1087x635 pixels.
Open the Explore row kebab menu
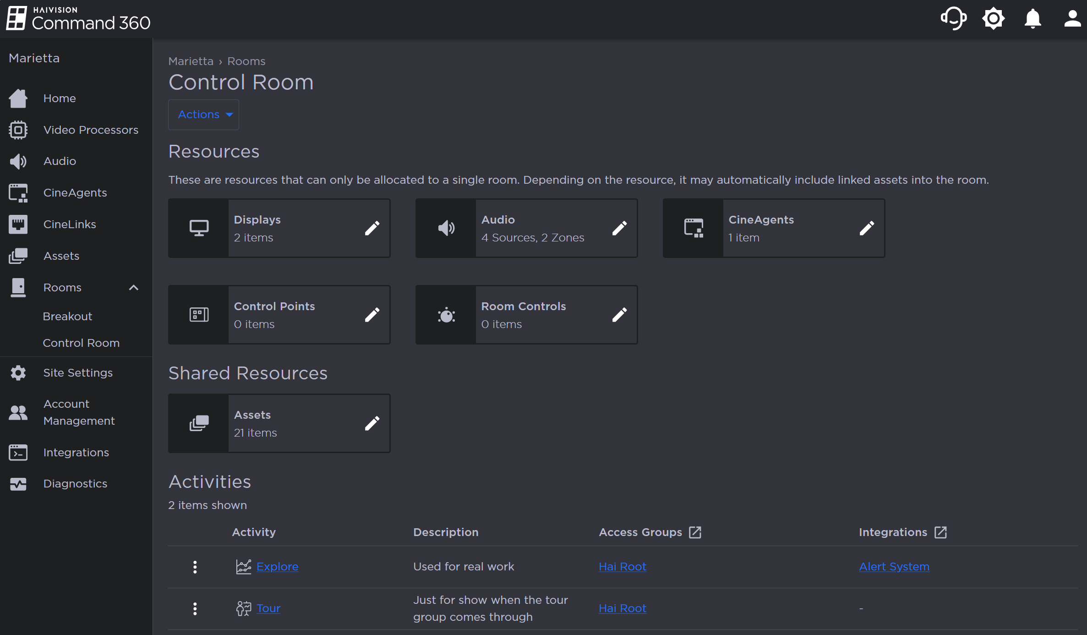click(x=195, y=567)
